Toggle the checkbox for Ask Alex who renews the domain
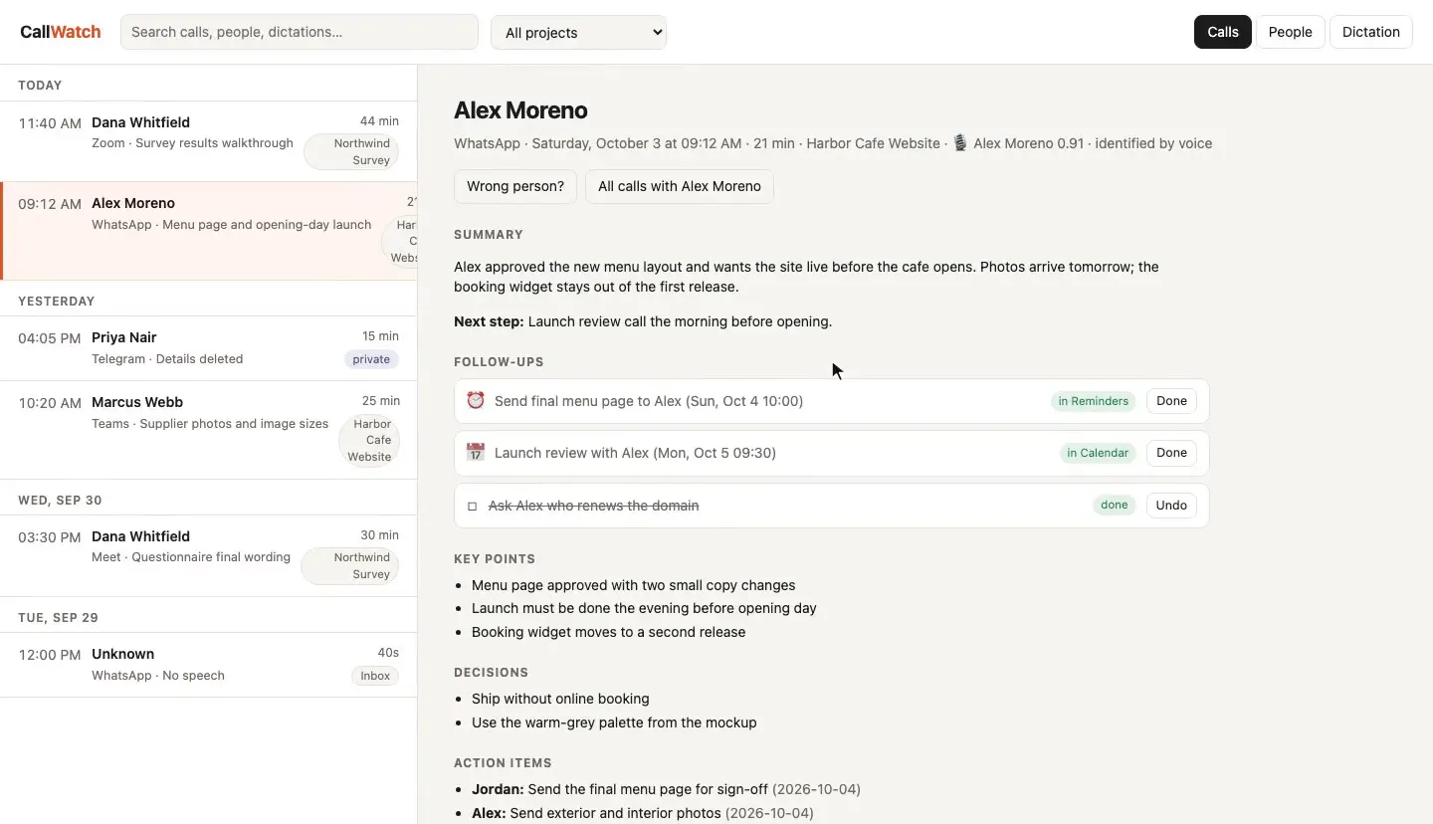 [x=473, y=506]
